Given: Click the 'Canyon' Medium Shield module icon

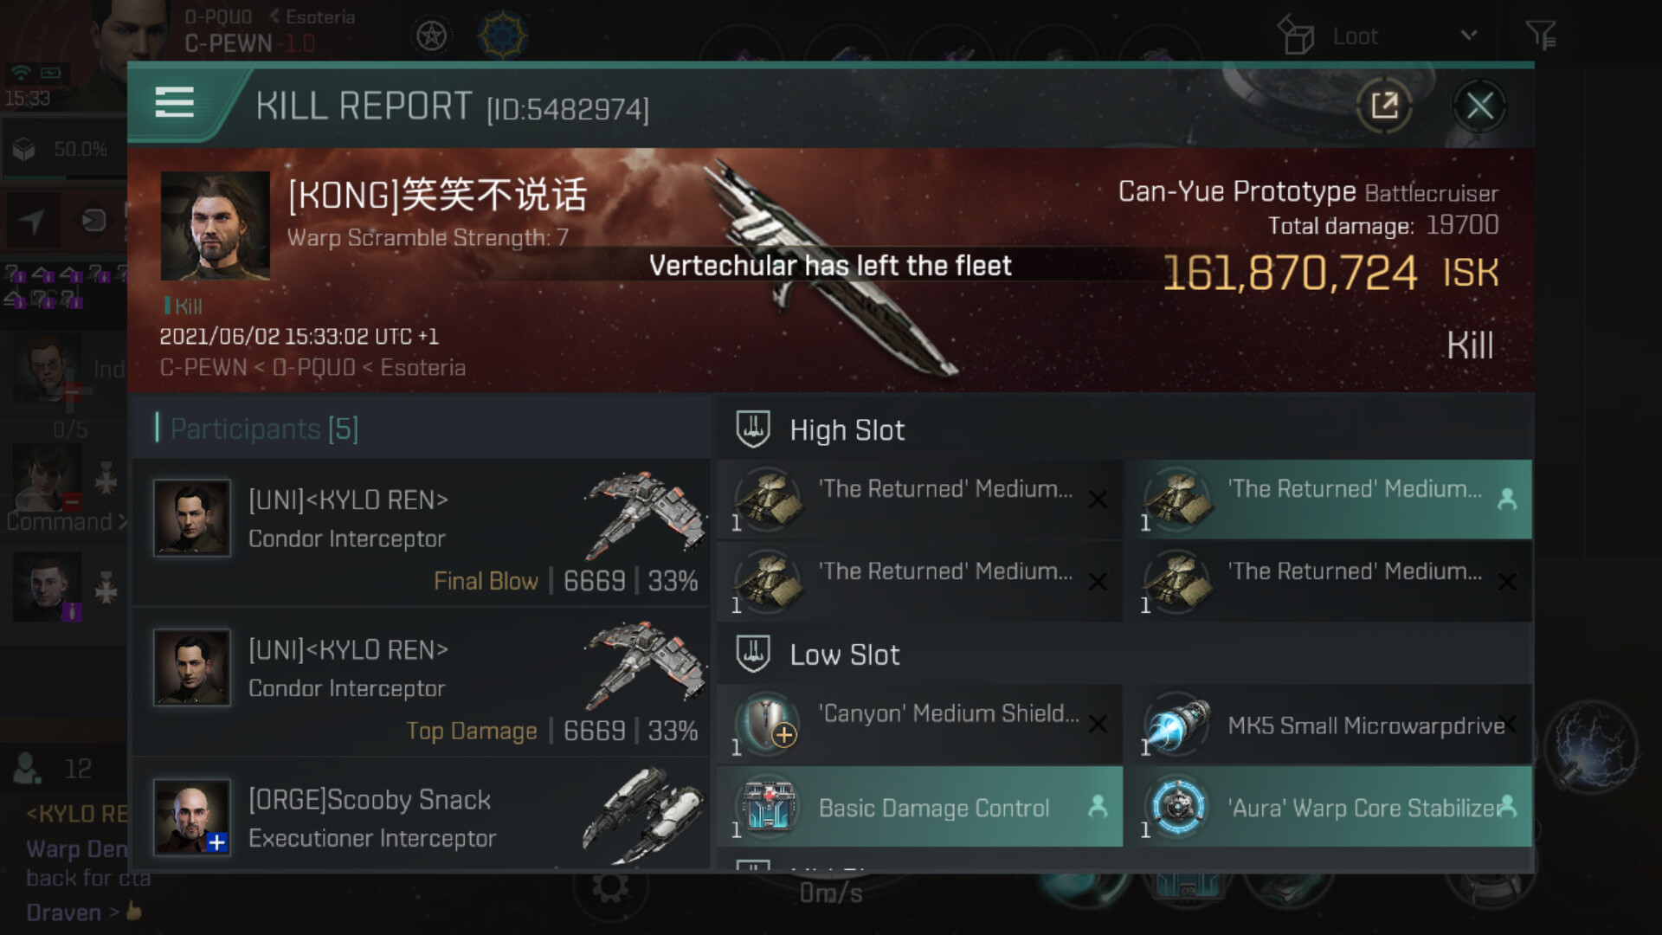Looking at the screenshot, I should point(766,724).
